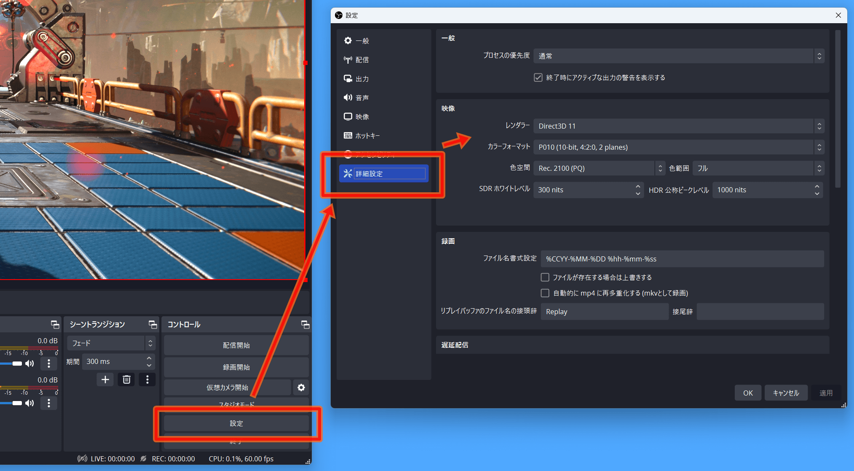Mute the second audio channel speaker
Image resolution: width=854 pixels, height=471 pixels.
click(x=29, y=403)
